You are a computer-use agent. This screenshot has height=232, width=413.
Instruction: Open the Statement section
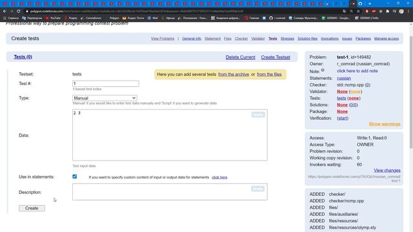(x=212, y=39)
